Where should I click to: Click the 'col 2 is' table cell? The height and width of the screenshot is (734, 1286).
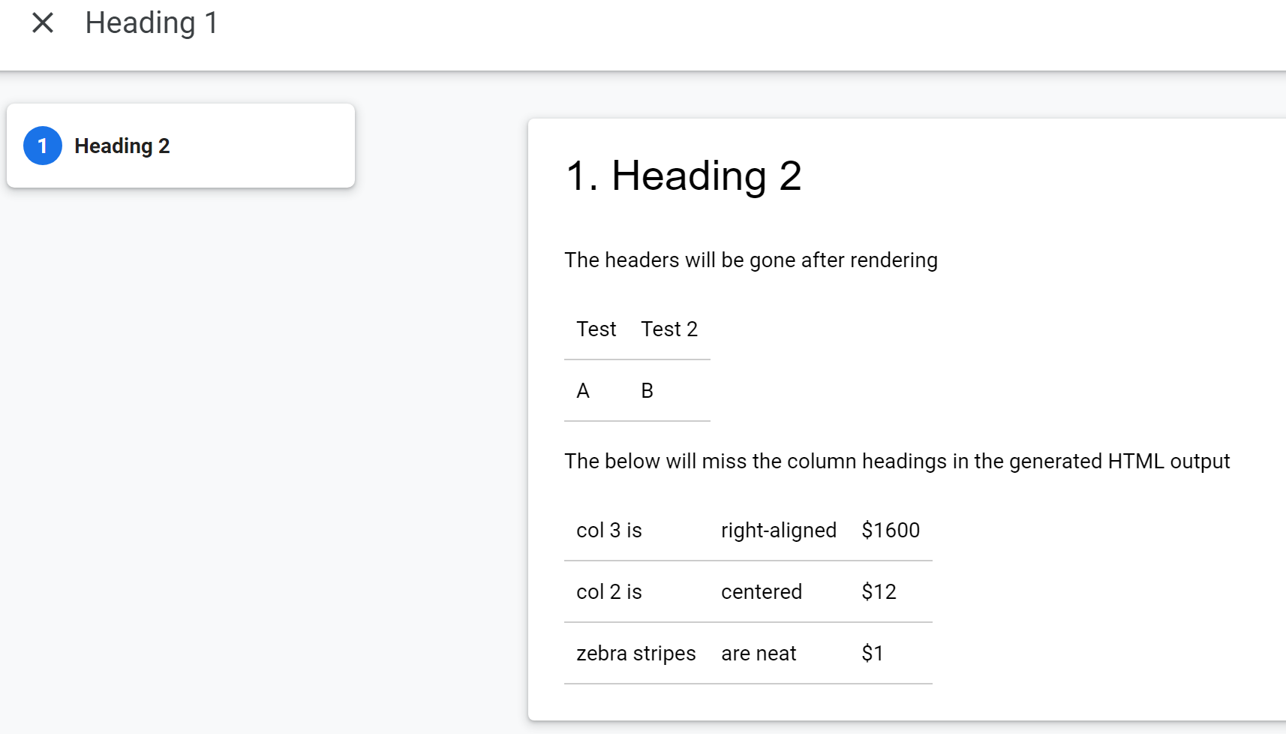coord(608,591)
